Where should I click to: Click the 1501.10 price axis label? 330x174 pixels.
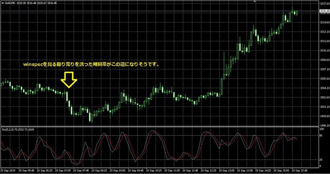pos(324,107)
